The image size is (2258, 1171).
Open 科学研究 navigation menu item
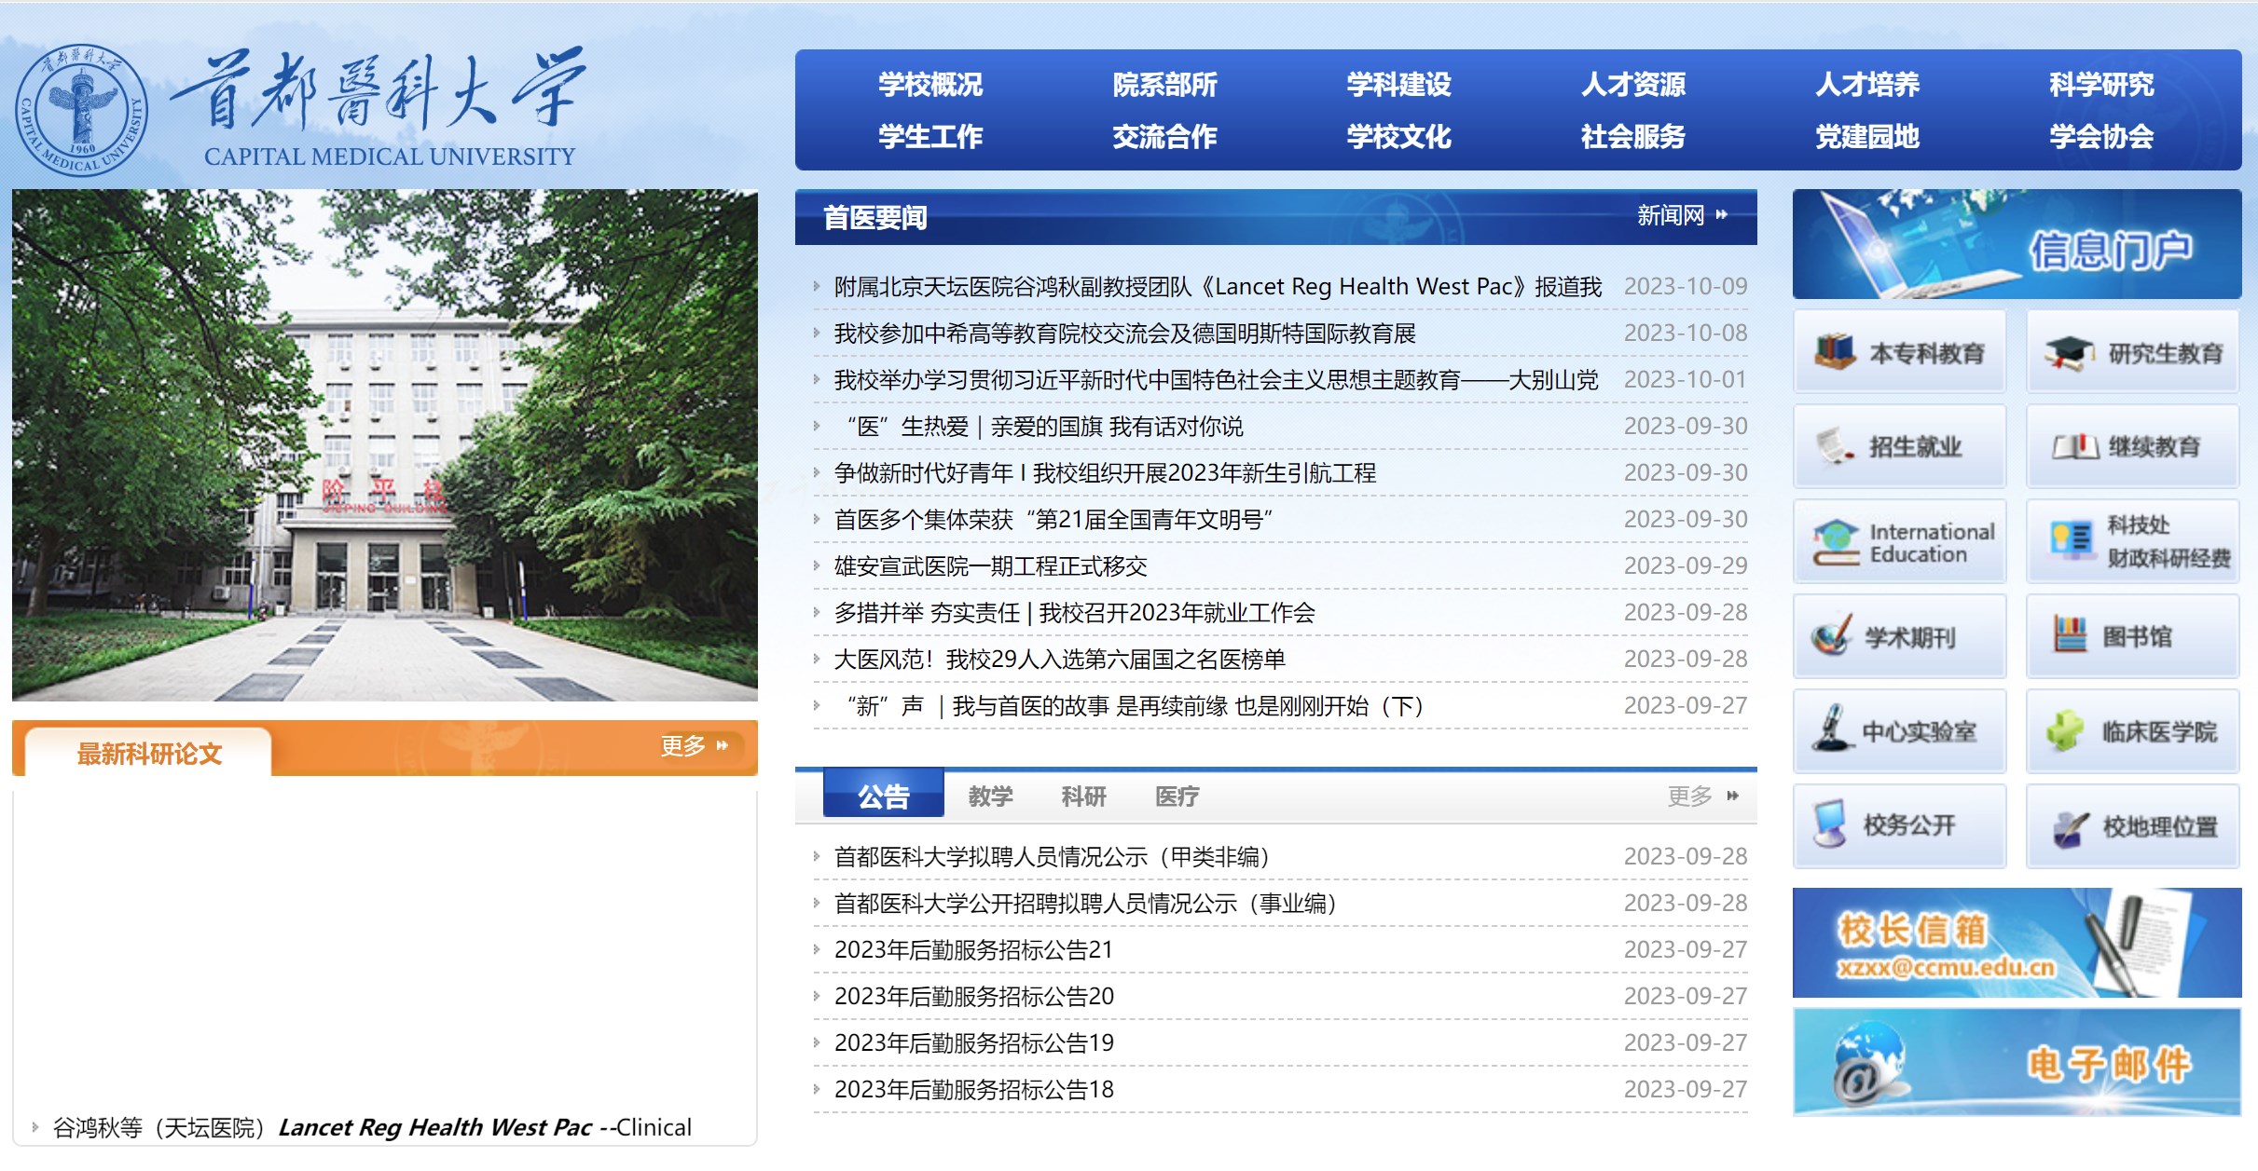(x=2100, y=85)
